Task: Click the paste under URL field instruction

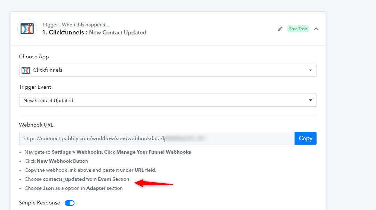Action: click(90, 170)
